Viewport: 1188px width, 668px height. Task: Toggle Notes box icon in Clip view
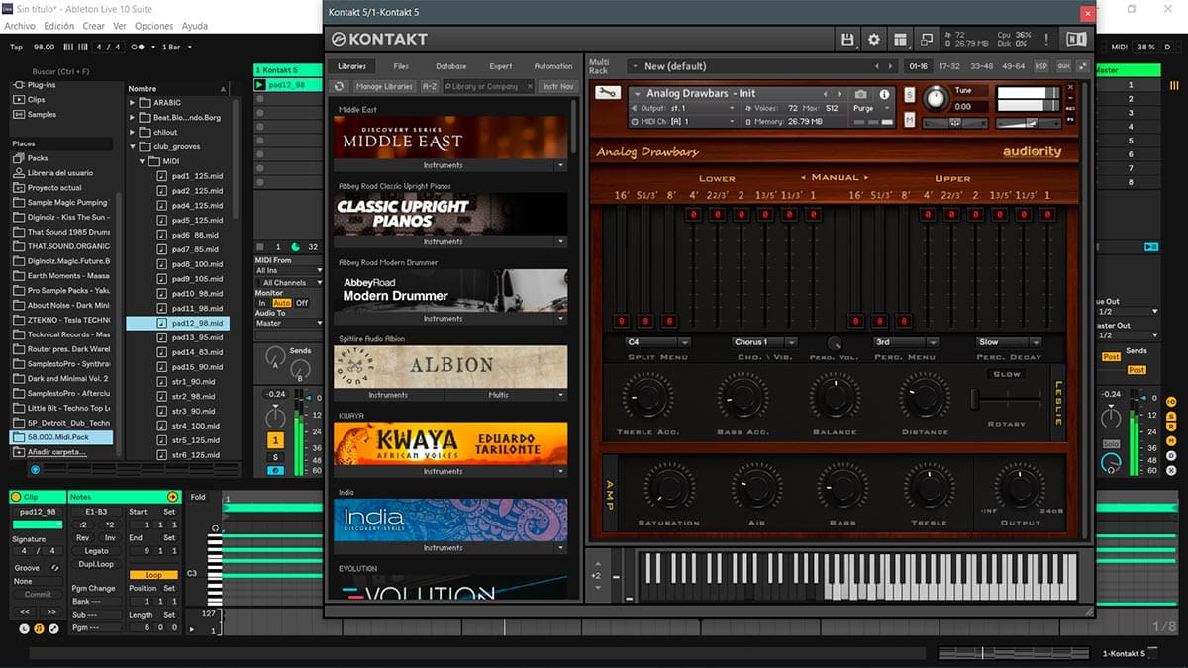click(x=39, y=628)
